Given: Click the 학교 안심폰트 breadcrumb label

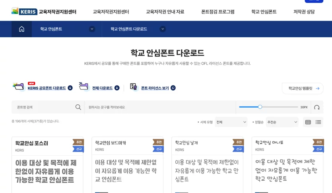Looking at the screenshot, I should [x=51, y=29].
